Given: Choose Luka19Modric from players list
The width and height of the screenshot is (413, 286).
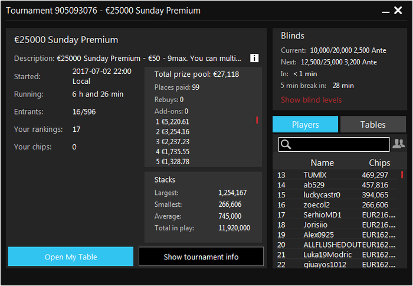Looking at the screenshot, I should 336,255.
